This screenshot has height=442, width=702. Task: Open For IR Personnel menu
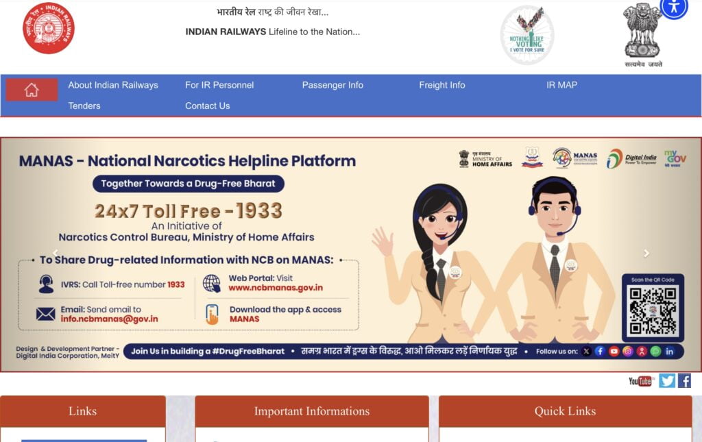[x=219, y=85]
